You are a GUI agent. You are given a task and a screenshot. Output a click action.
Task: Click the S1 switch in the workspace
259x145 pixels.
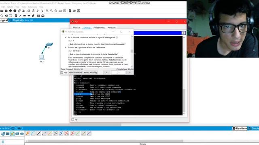tap(49, 44)
